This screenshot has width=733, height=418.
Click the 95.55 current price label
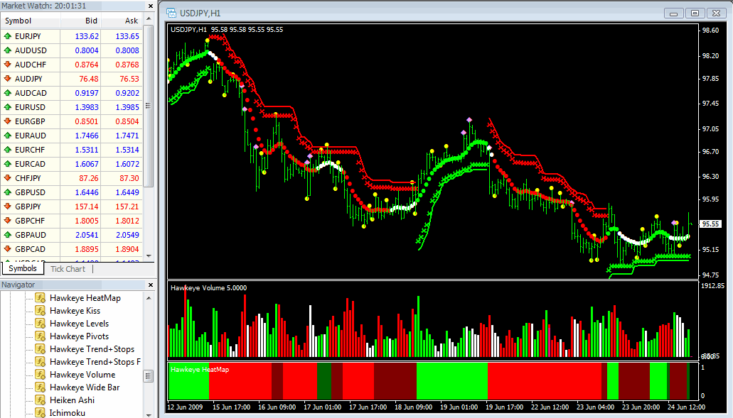(x=710, y=224)
